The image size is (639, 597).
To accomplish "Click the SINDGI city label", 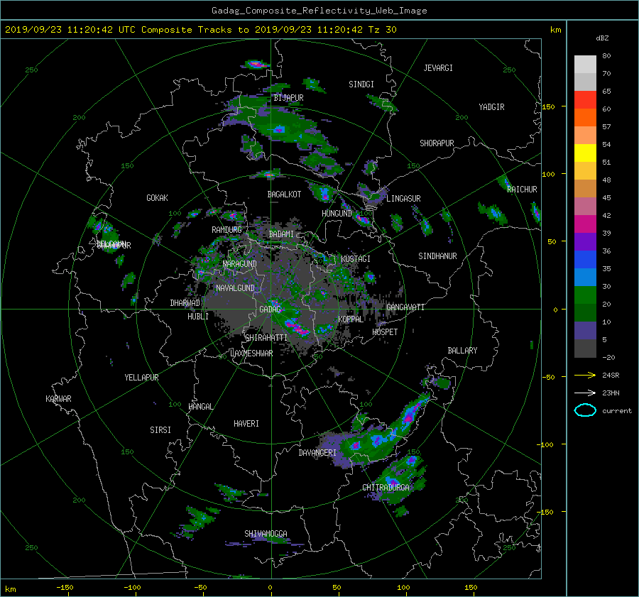I will click(361, 84).
